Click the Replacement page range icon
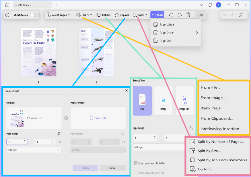This screenshot has height=177, width=251. (x=122, y=134)
